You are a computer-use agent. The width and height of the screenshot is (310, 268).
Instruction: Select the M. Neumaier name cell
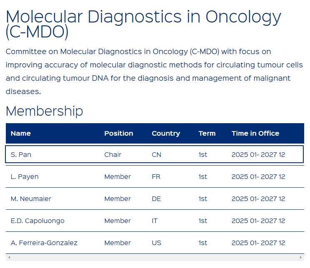coord(31,199)
